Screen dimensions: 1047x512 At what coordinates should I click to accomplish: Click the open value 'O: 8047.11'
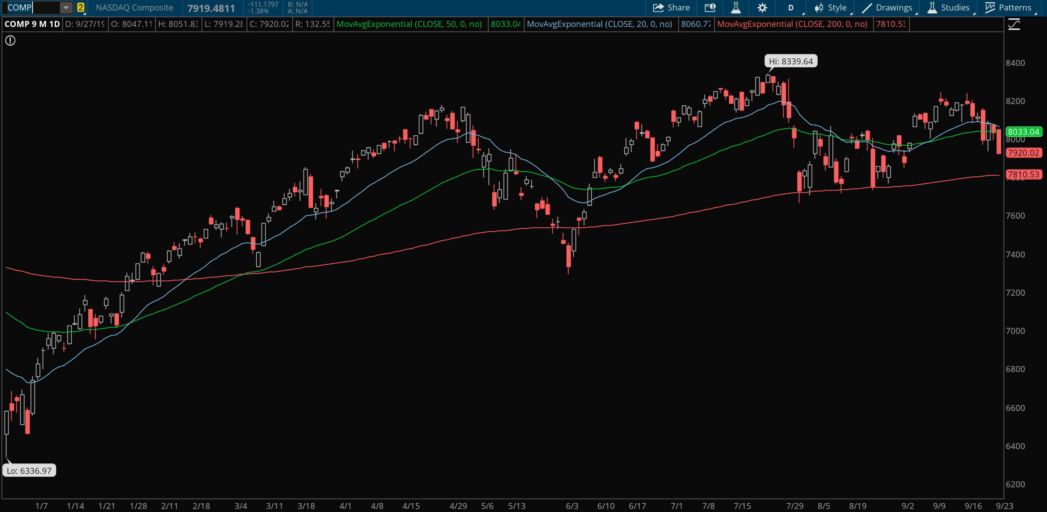click(x=132, y=24)
